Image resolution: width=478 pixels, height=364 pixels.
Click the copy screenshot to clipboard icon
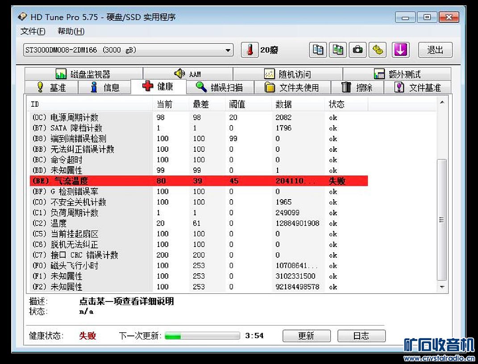click(x=338, y=50)
